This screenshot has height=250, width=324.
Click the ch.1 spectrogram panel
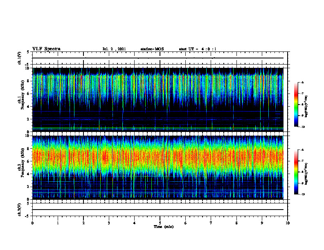pyautogui.click(x=157, y=100)
